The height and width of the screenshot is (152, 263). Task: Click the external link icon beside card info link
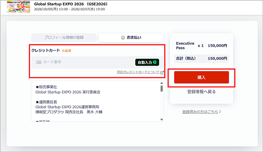[x=162, y=72]
